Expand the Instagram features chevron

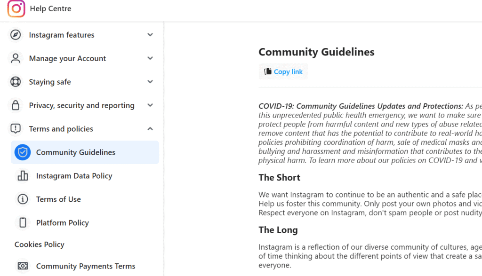[x=150, y=35]
